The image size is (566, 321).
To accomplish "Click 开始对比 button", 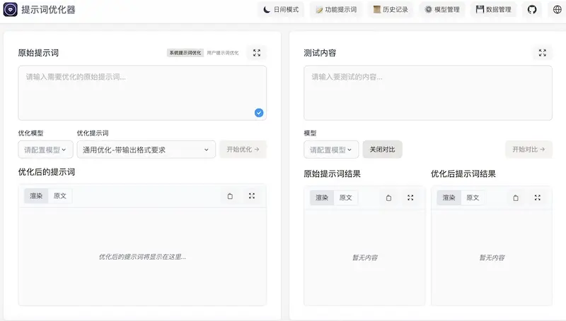I will (x=529, y=150).
